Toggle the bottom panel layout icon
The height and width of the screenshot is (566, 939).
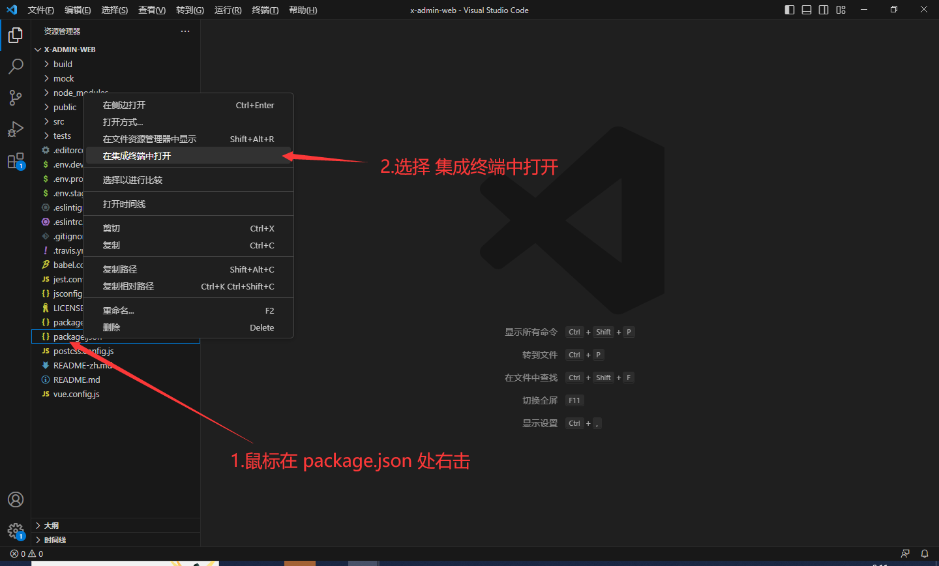pyautogui.click(x=807, y=10)
